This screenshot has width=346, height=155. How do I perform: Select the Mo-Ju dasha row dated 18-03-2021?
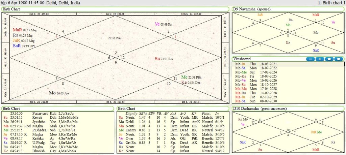coord(257,64)
